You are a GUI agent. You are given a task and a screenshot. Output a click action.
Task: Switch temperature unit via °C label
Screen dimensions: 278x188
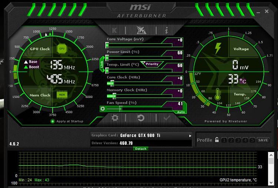(x=243, y=81)
